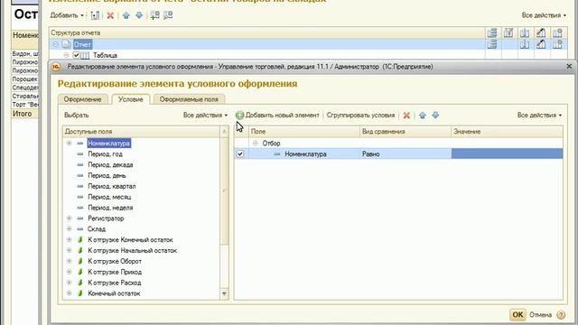Expand the Регистратор field node
This screenshot has width=578, height=325.
coord(69,218)
